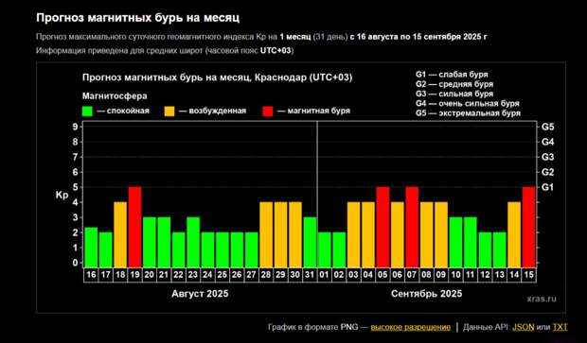587x343 pixels.
Task: Select the orange bar for August 29
Action: (281, 234)
